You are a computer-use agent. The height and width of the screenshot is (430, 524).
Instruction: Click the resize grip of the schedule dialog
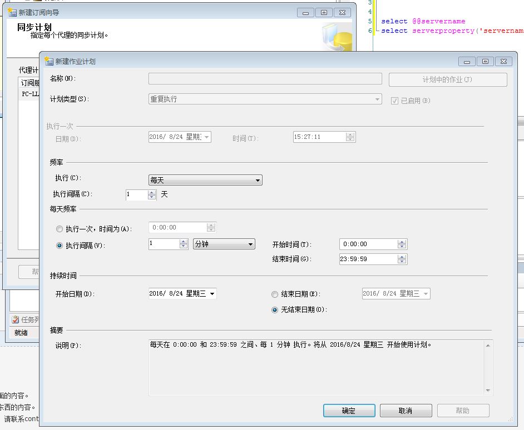[510, 419]
